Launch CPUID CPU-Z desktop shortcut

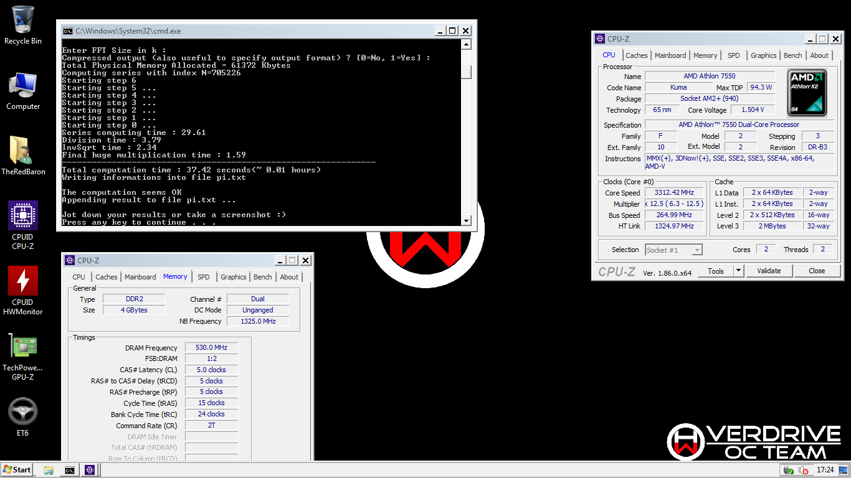pyautogui.click(x=23, y=224)
